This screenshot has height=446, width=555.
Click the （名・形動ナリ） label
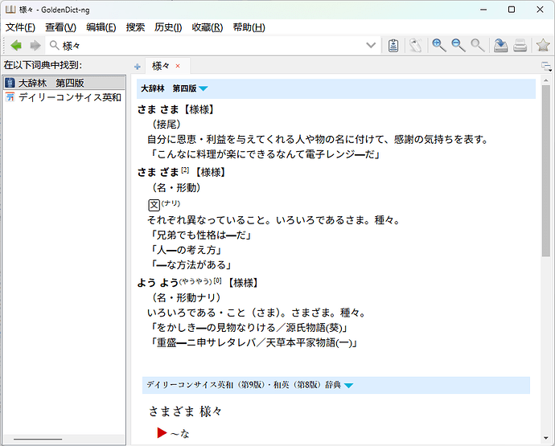pos(186,297)
